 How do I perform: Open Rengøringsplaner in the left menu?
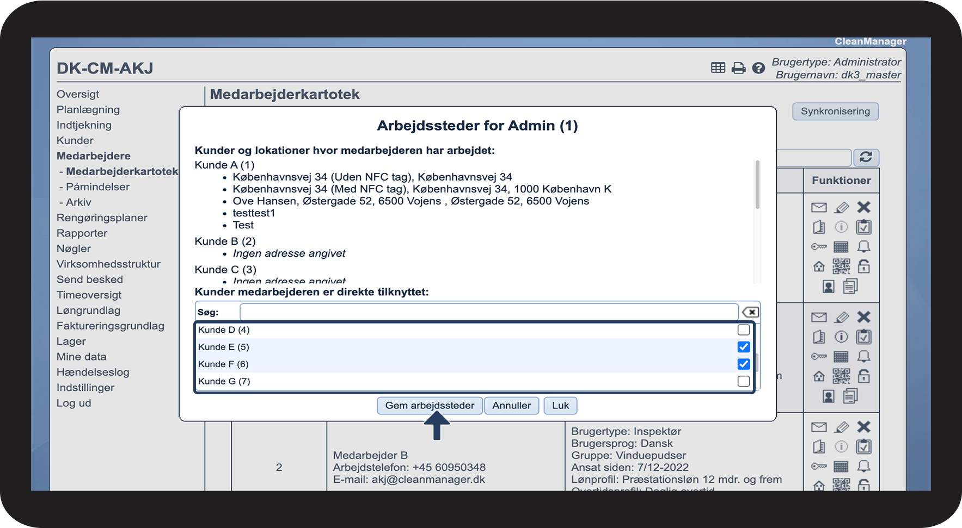(x=102, y=218)
